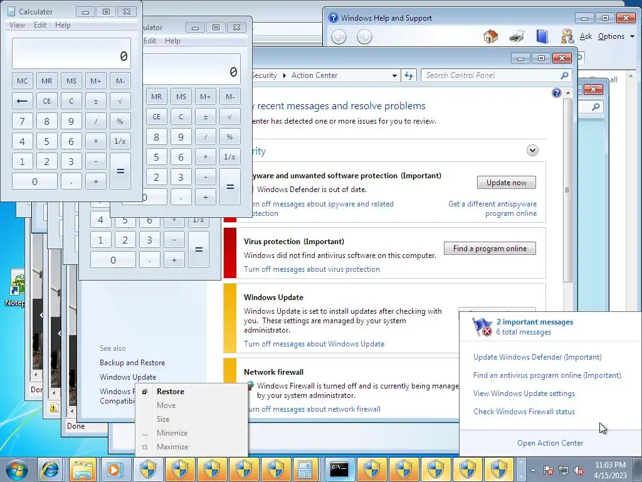Open Action Center link in popup
Screen dimensions: 642x482
pos(550,442)
